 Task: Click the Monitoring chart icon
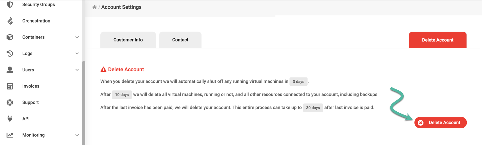coord(10,135)
